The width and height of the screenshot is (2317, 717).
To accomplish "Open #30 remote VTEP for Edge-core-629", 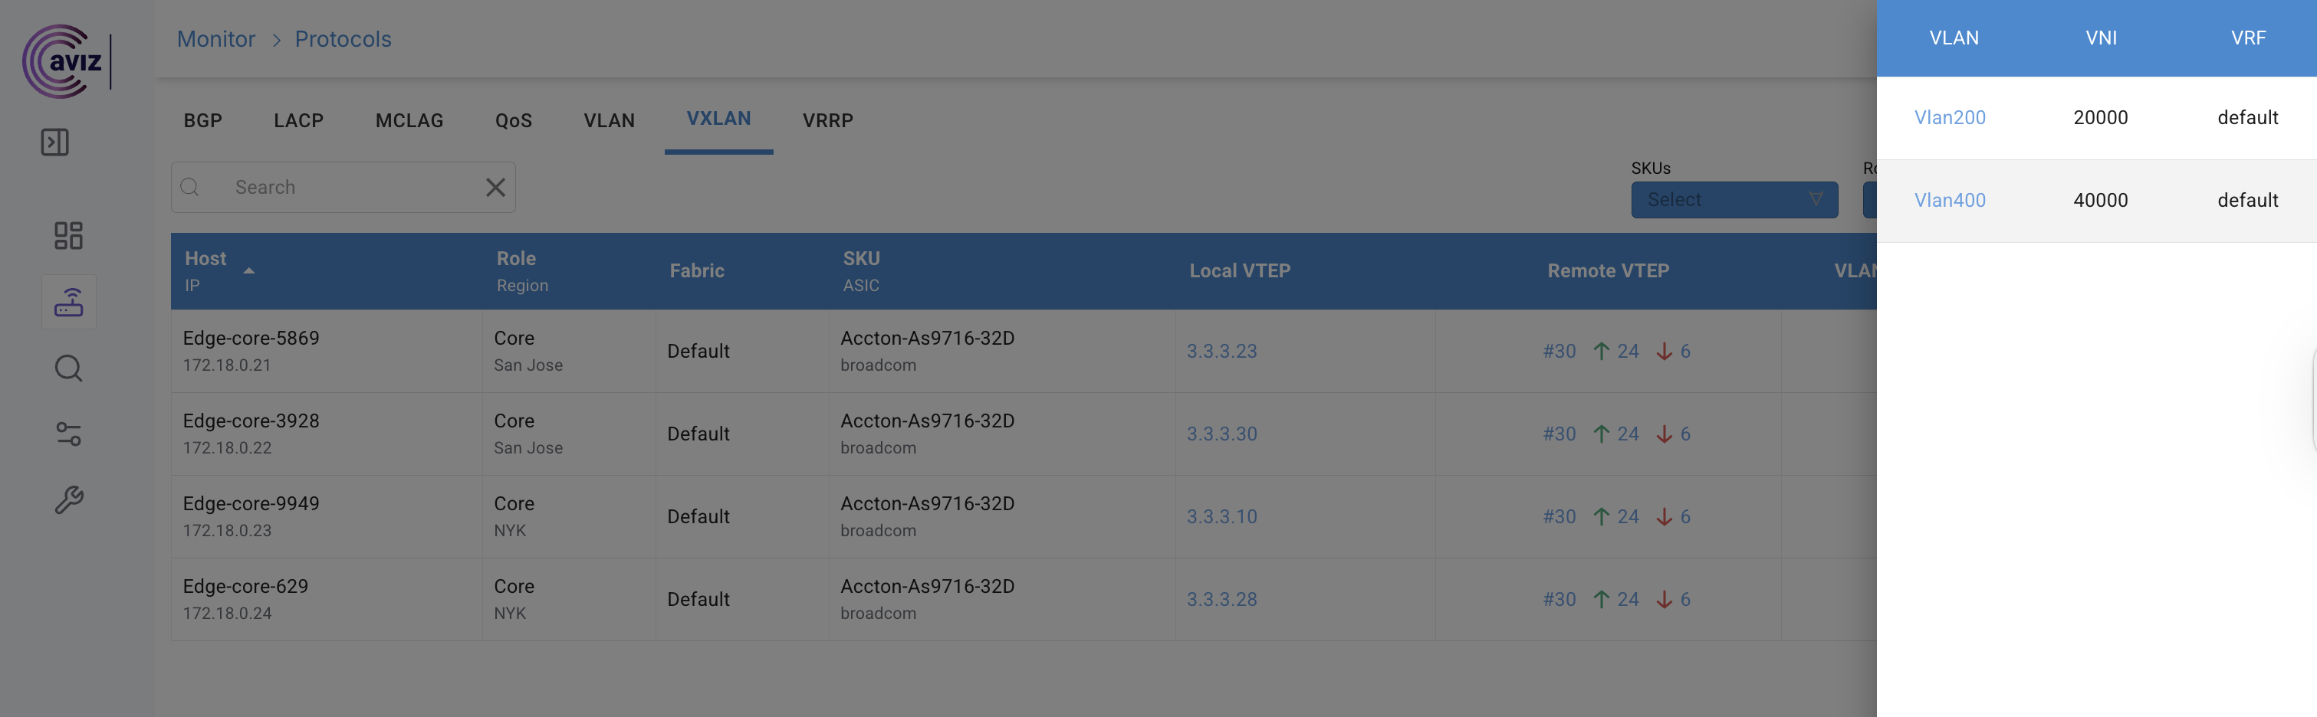I will tap(1559, 599).
